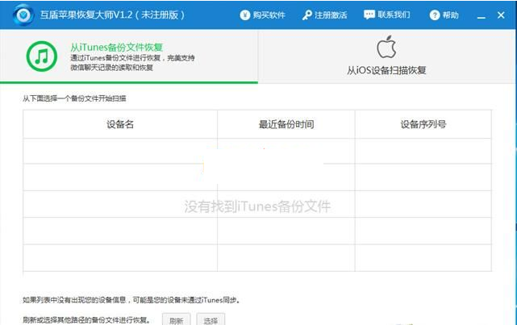Click the 最近备份时间 column header

pyautogui.click(x=286, y=124)
